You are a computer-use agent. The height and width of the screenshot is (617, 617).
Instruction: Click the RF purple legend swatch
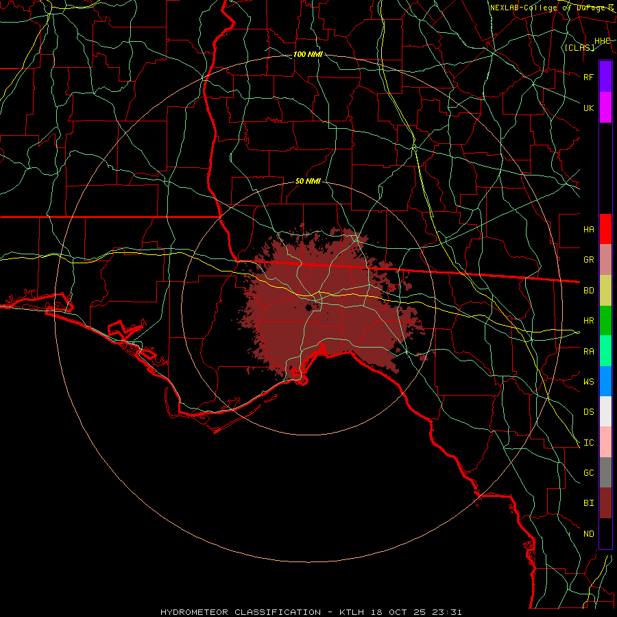(605, 77)
